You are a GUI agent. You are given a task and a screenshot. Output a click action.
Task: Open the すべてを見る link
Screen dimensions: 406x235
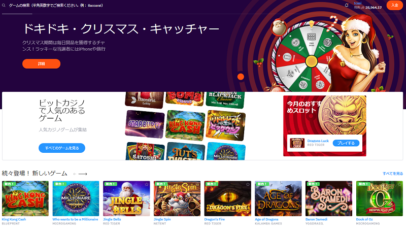[393, 174]
